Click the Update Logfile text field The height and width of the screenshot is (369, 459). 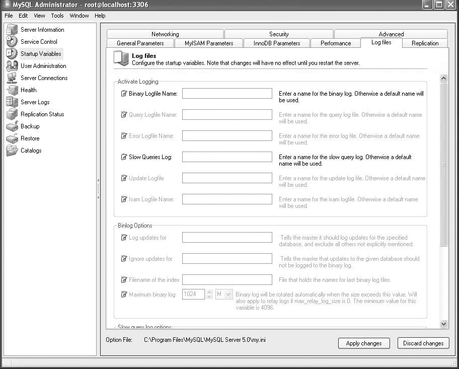click(x=227, y=178)
